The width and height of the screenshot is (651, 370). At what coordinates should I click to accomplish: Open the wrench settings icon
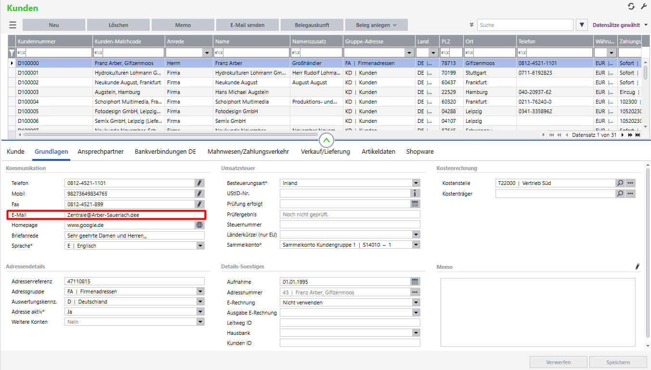[644, 6]
